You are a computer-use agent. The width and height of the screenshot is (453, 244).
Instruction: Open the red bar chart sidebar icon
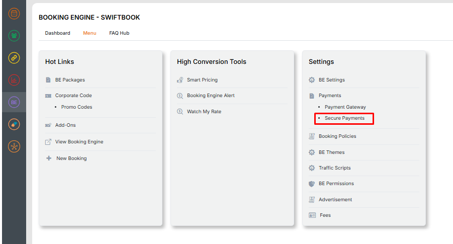pyautogui.click(x=14, y=80)
